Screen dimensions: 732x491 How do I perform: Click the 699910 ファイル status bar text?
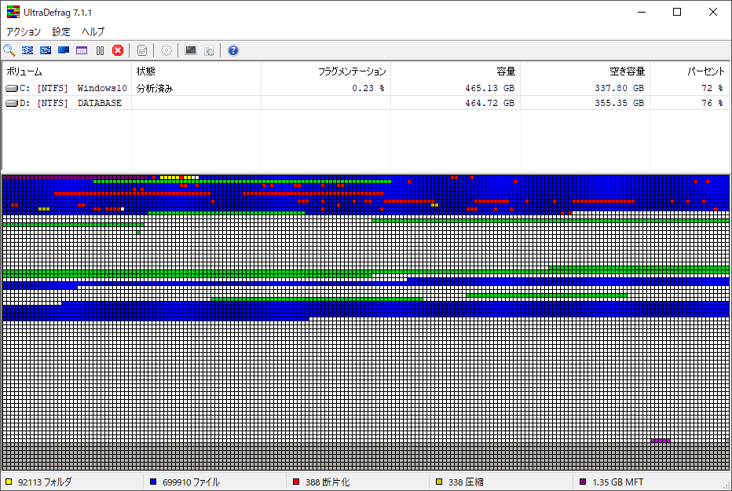[191, 482]
